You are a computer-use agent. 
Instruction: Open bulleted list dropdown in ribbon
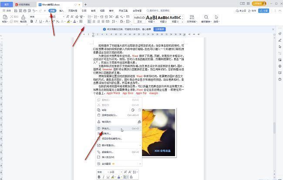point(92,17)
